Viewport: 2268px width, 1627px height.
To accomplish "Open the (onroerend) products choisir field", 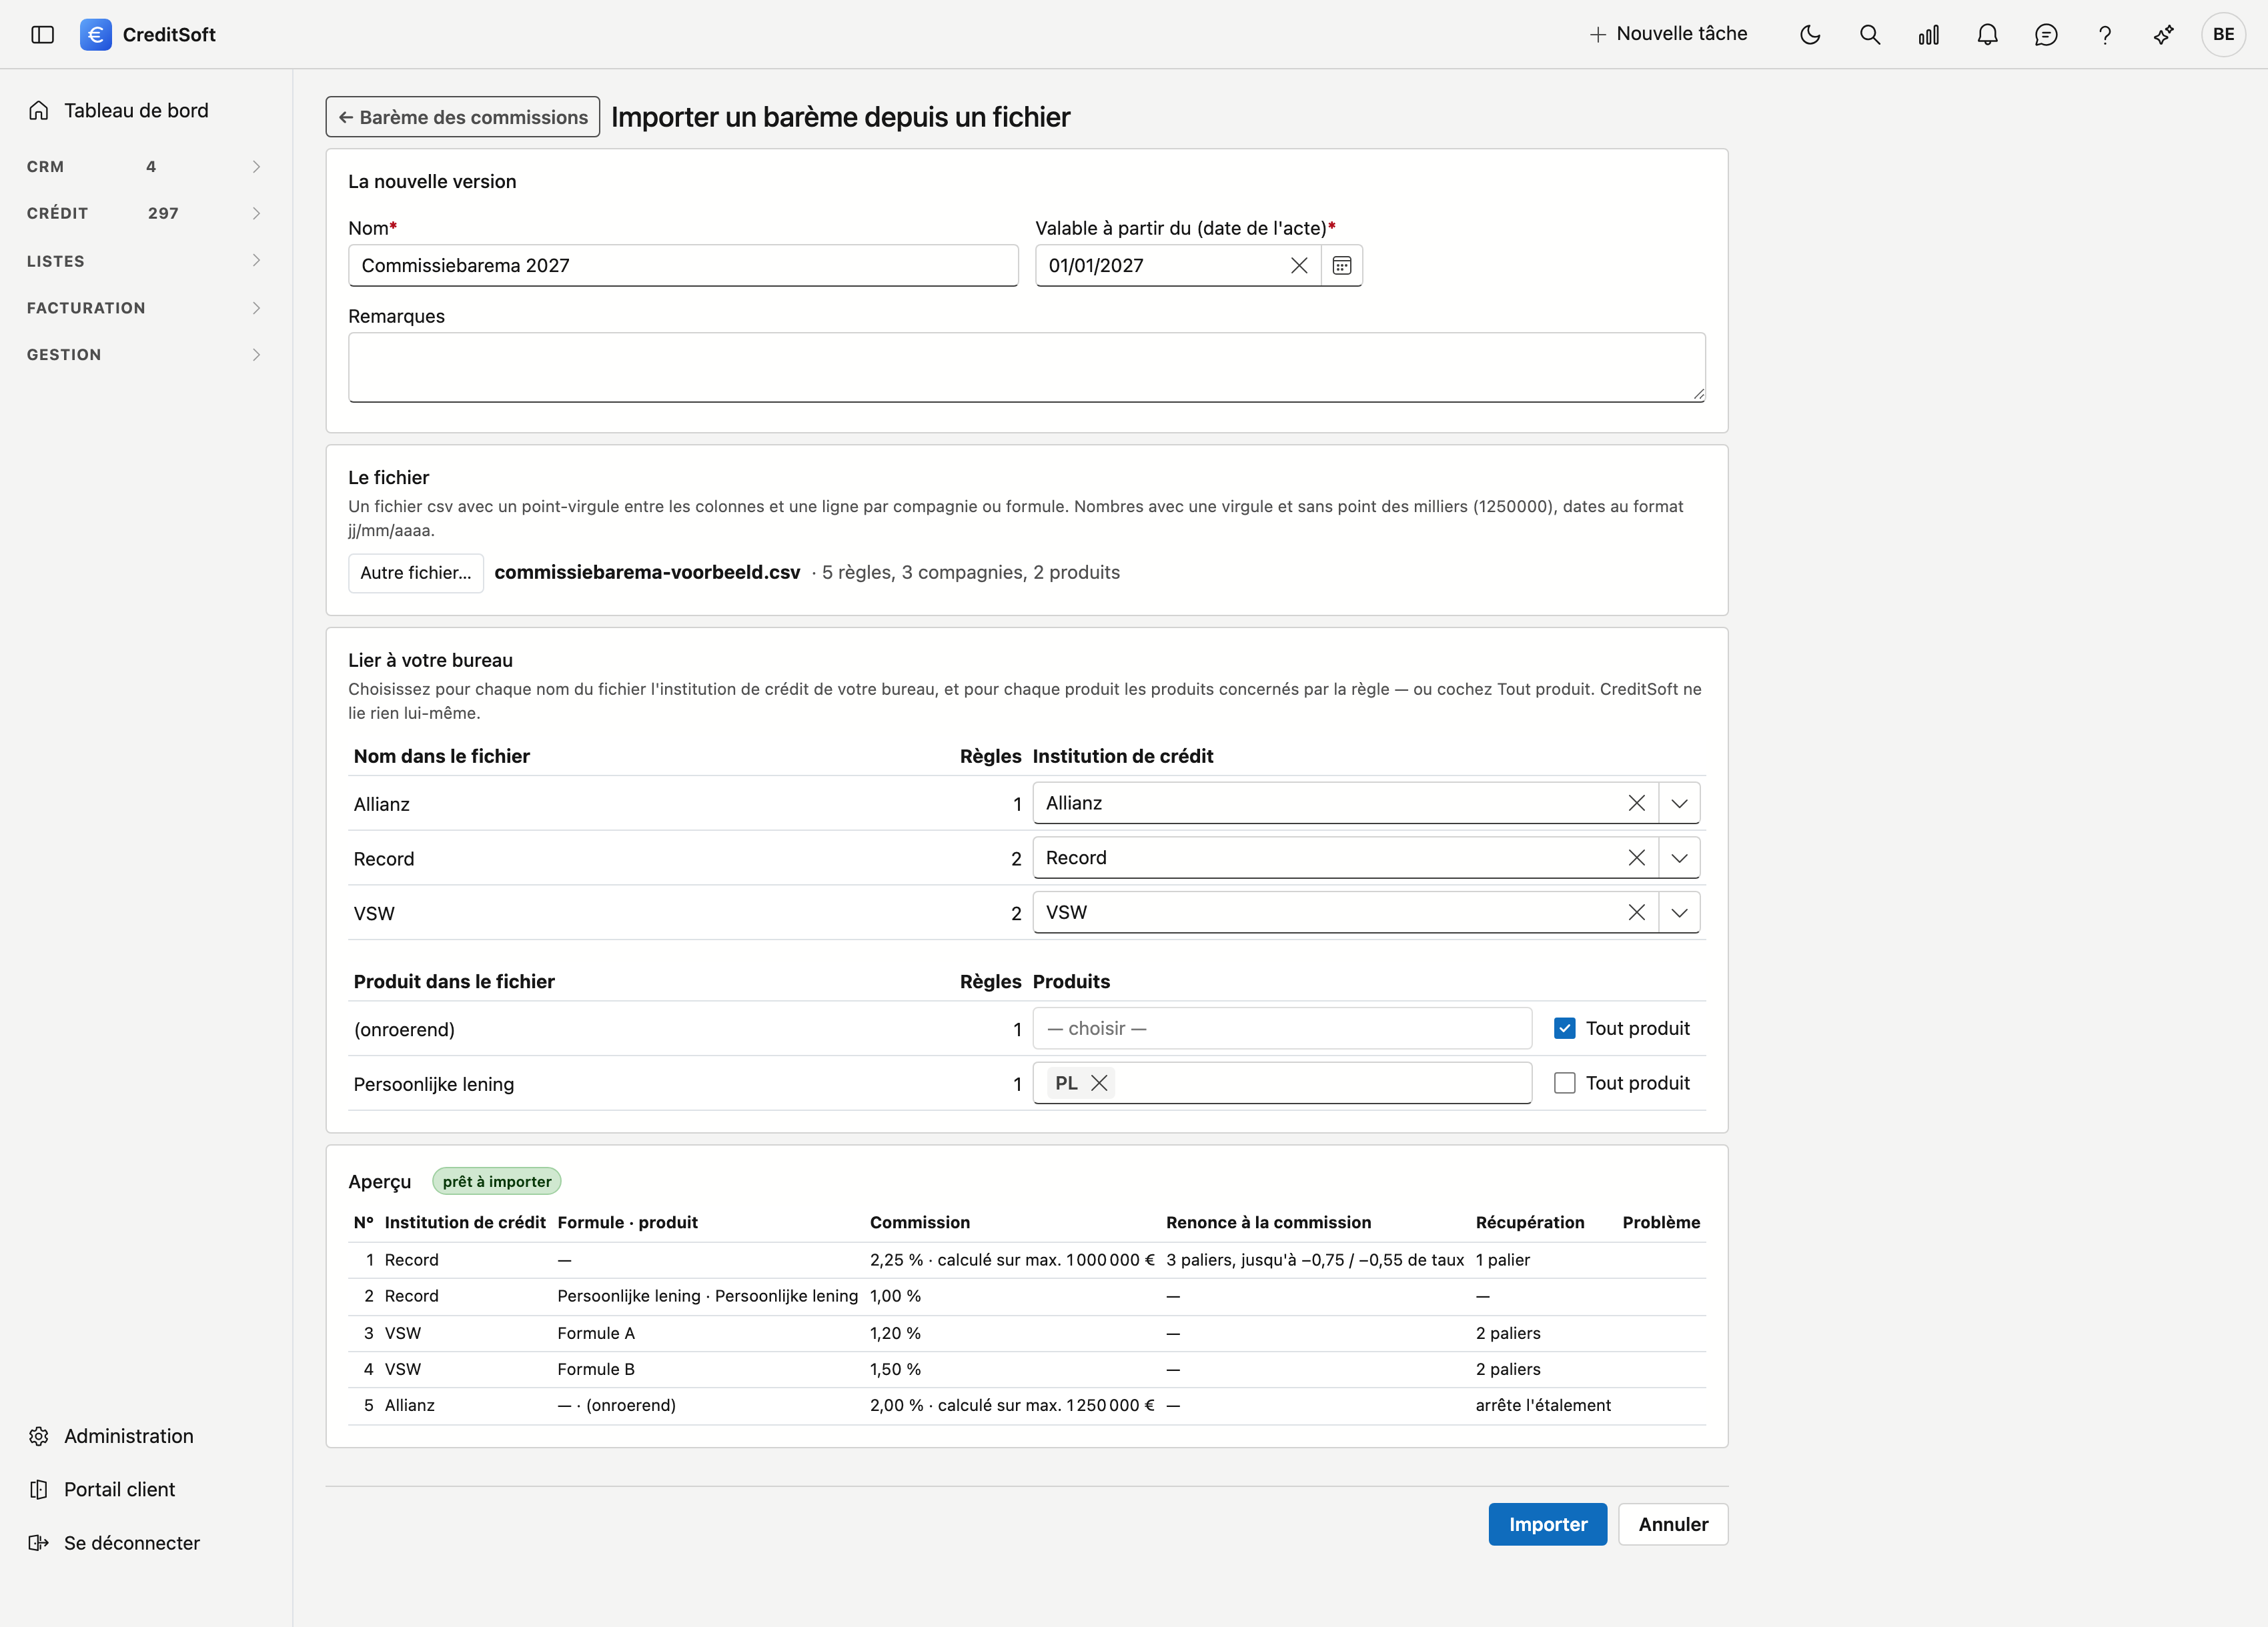I will point(1282,1028).
